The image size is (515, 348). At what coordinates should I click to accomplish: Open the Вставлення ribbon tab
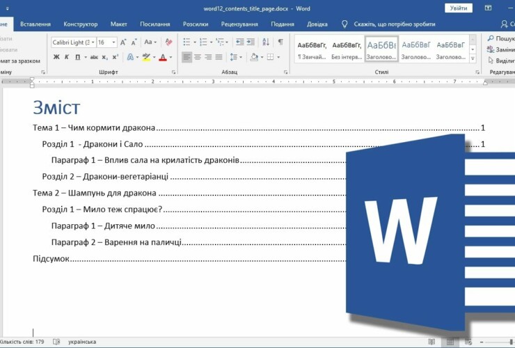(x=35, y=24)
